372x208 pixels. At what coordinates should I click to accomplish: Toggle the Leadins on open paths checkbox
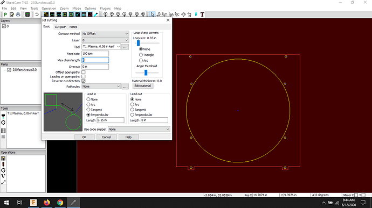(84, 77)
